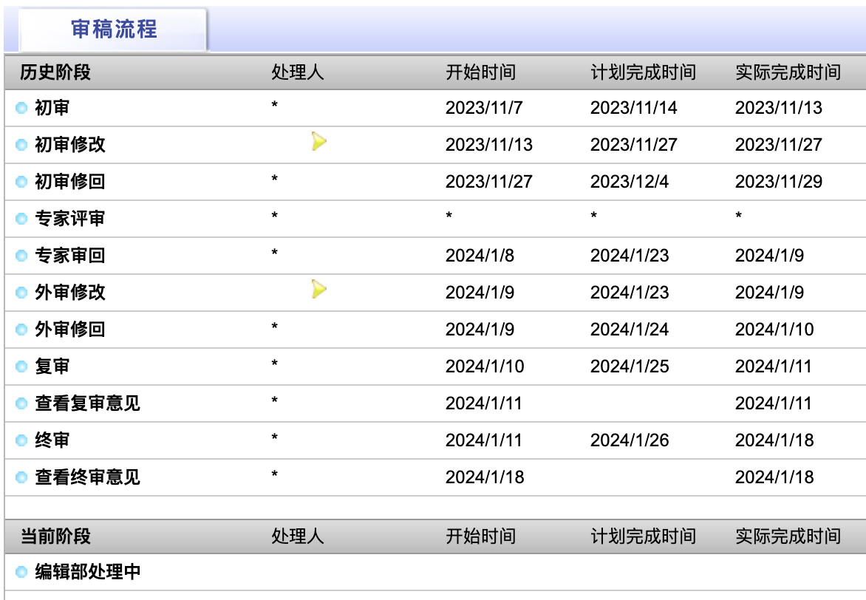866x600 pixels.
Task: Click the yellow arrow icon beside 外审修改
Action: tap(318, 289)
